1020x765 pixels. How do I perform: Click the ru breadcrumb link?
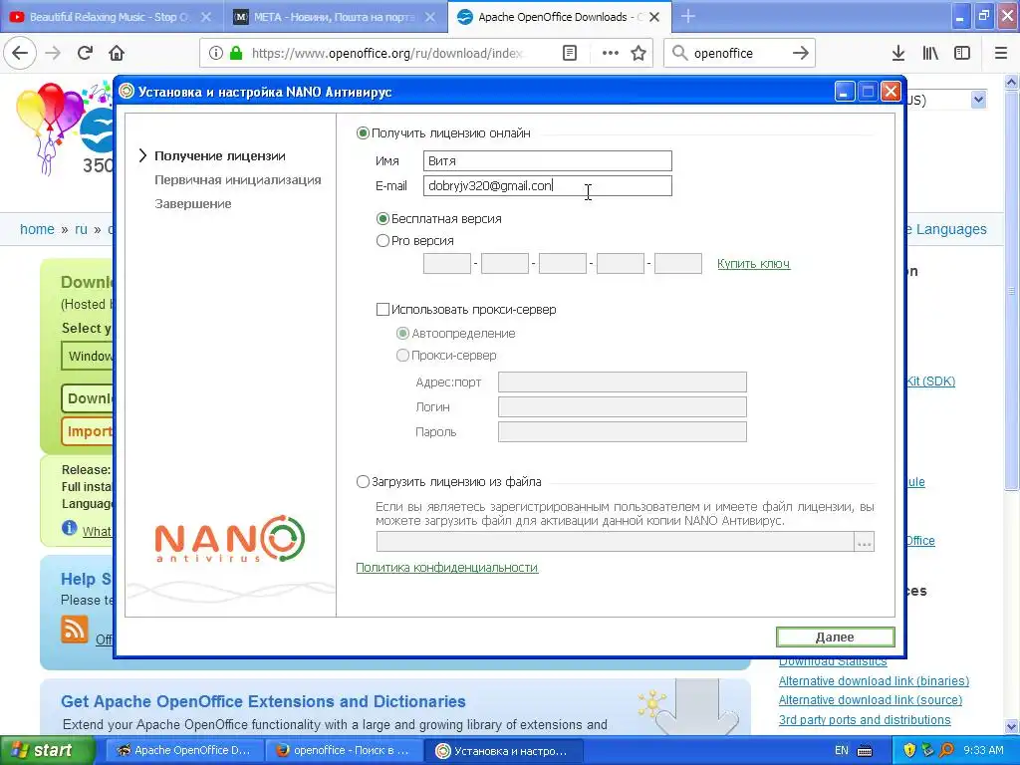[81, 229]
